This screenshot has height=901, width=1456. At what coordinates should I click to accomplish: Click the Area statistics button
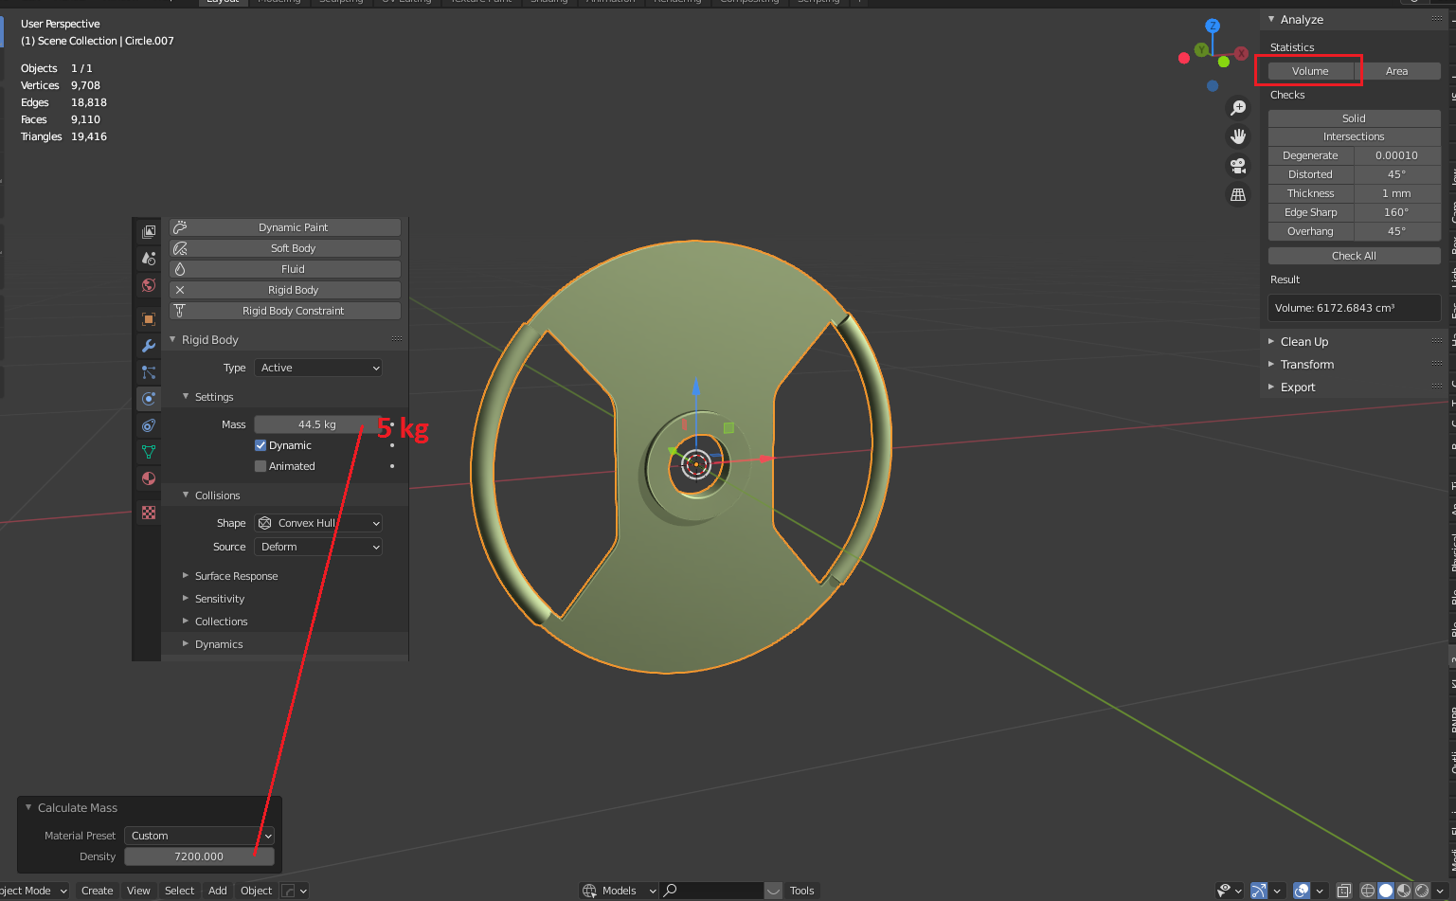pyautogui.click(x=1397, y=71)
